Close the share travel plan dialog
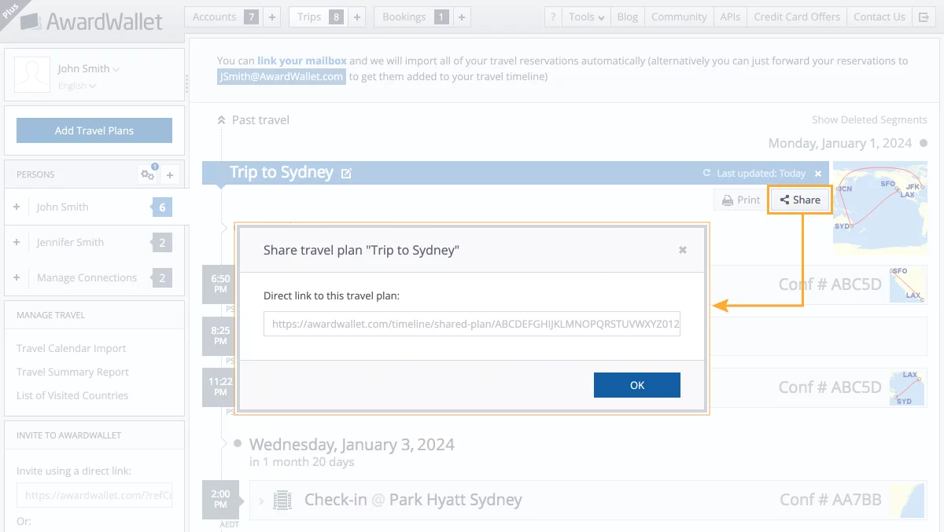This screenshot has height=532, width=944. coord(683,250)
